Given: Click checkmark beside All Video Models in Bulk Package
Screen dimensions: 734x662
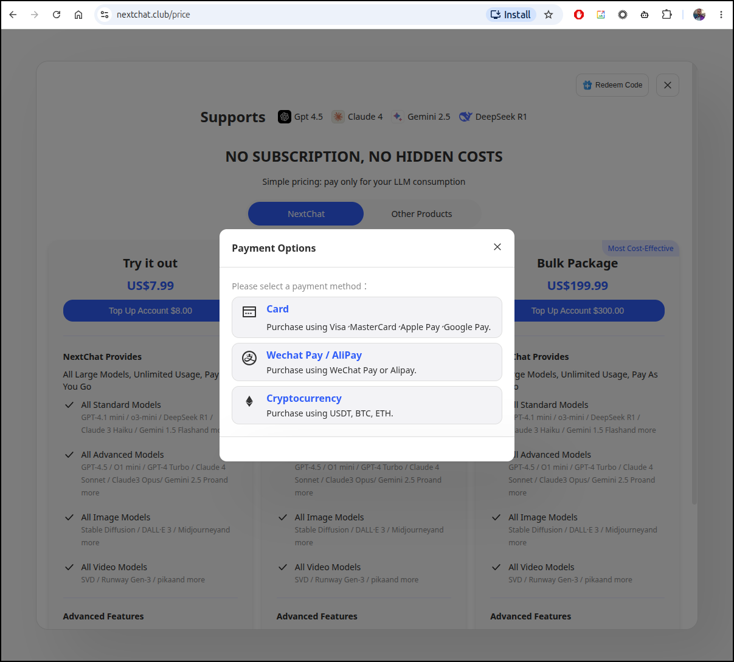Looking at the screenshot, I should click(496, 567).
